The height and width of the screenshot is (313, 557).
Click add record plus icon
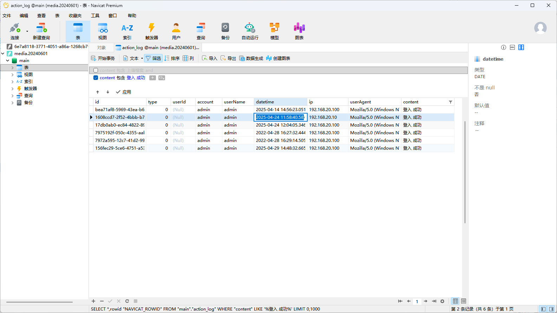pyautogui.click(x=93, y=301)
